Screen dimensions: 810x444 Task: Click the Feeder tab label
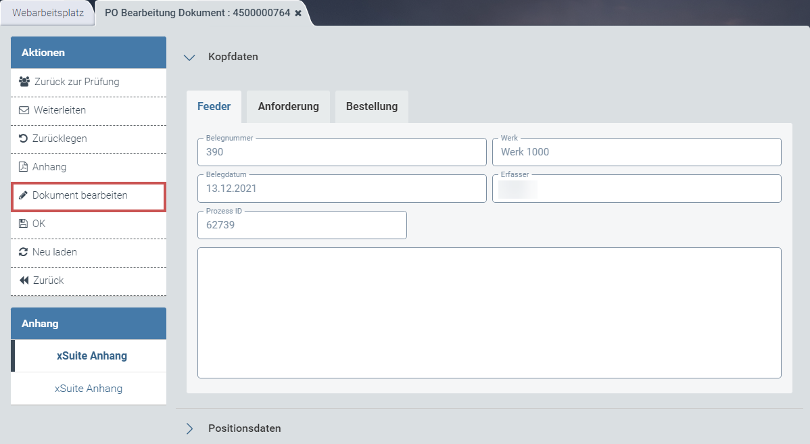(x=214, y=106)
